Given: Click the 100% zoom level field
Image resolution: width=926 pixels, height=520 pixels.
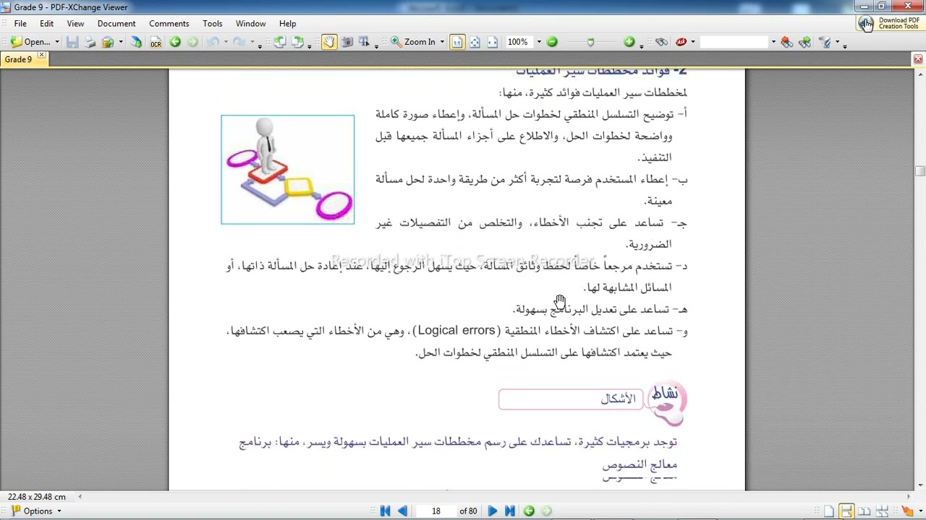Looking at the screenshot, I should 519,42.
